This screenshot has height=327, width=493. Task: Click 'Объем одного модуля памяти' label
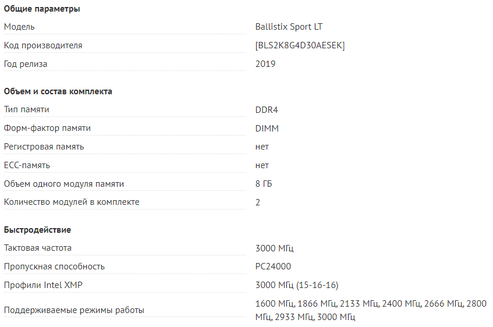pos(64,184)
